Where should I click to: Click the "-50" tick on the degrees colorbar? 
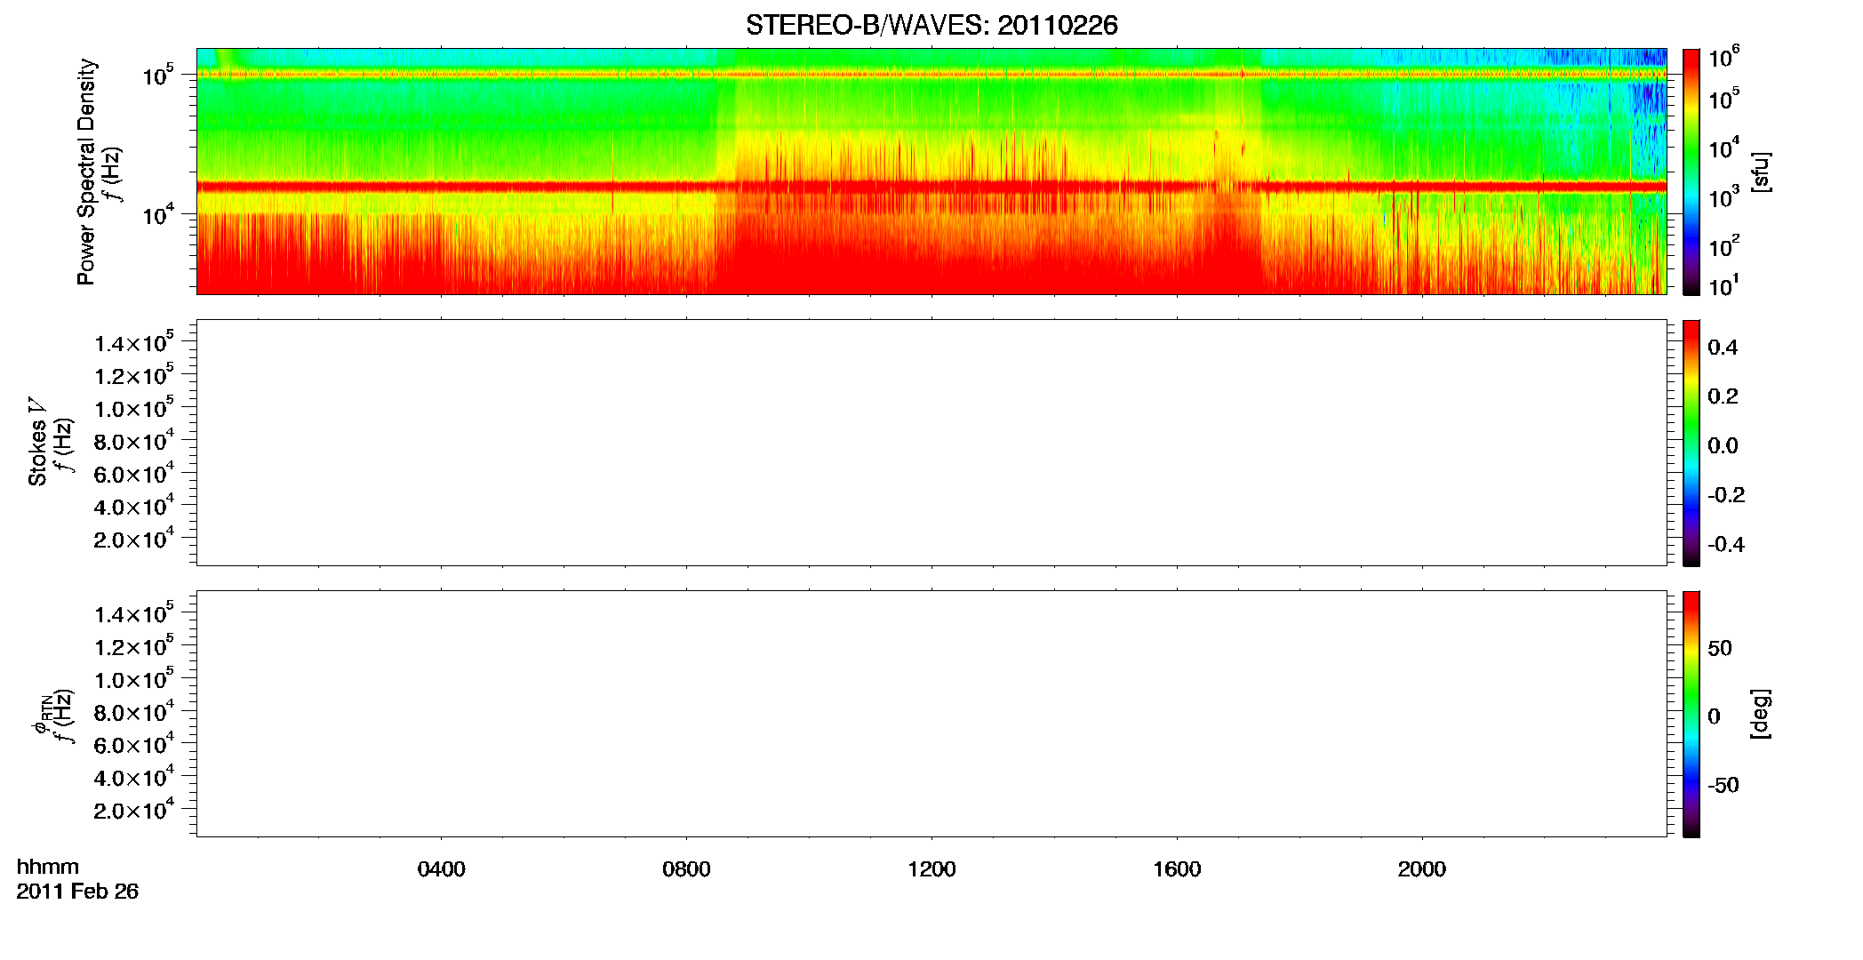coord(1723,786)
